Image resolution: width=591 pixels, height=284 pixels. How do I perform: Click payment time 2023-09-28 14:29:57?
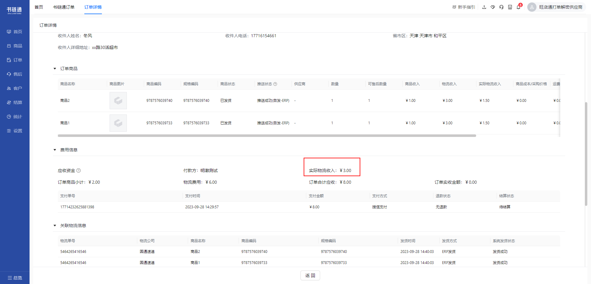[x=202, y=207]
